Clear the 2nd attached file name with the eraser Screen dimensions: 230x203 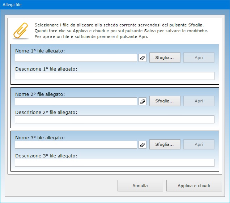pos(142,101)
